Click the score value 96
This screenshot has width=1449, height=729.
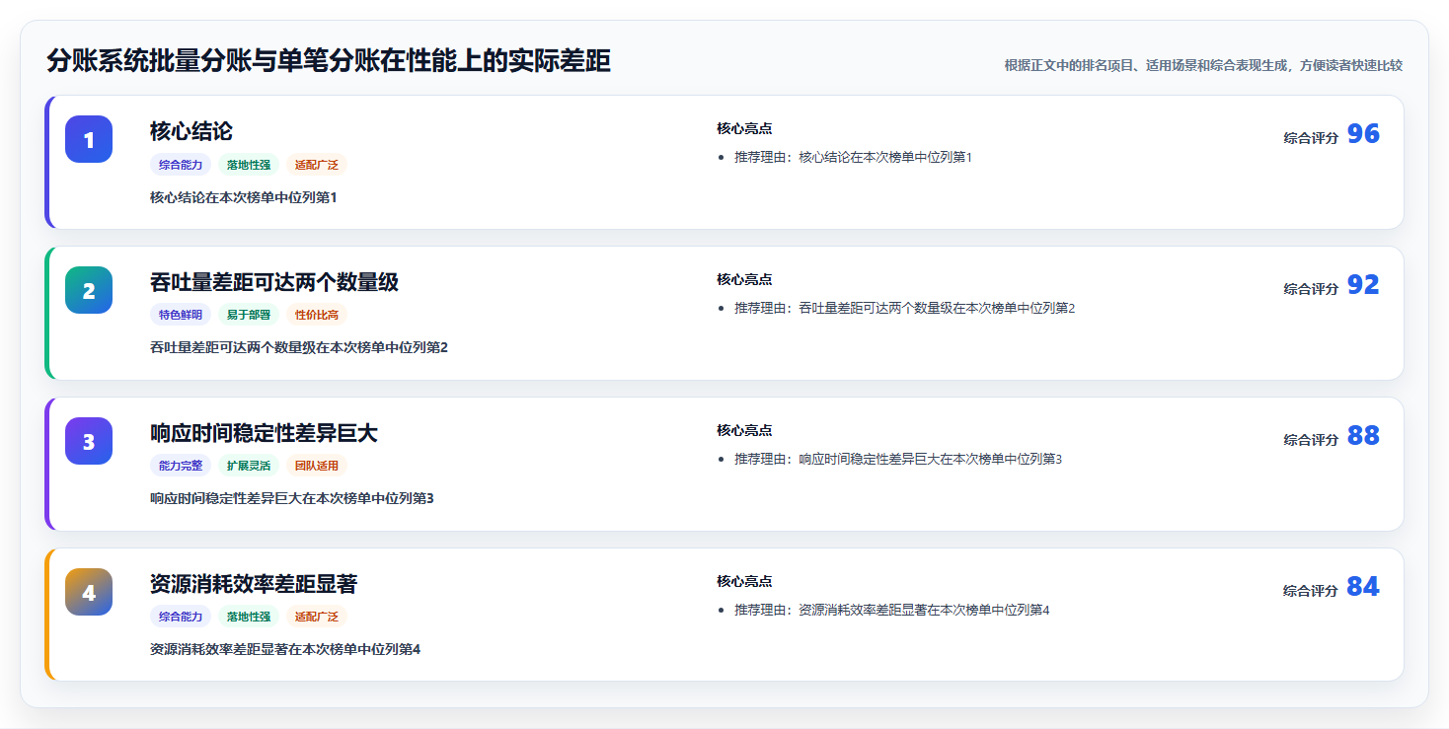1363,134
